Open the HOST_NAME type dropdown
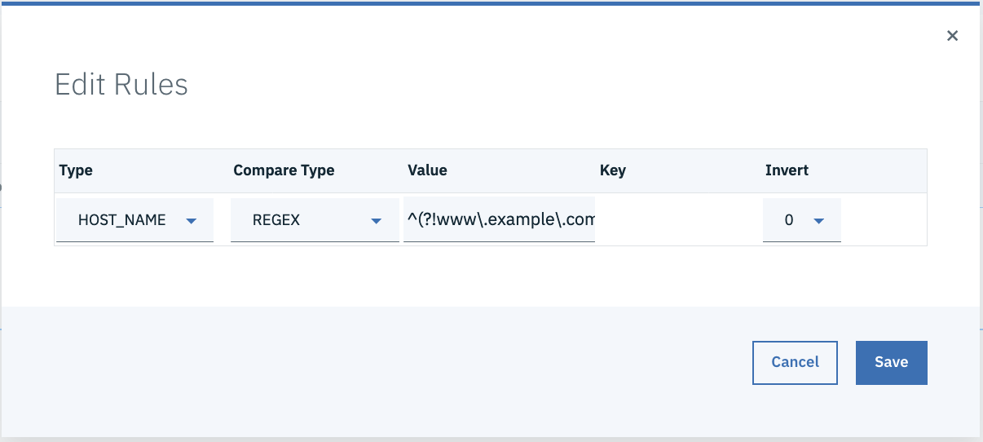This screenshot has width=983, height=442. click(134, 220)
